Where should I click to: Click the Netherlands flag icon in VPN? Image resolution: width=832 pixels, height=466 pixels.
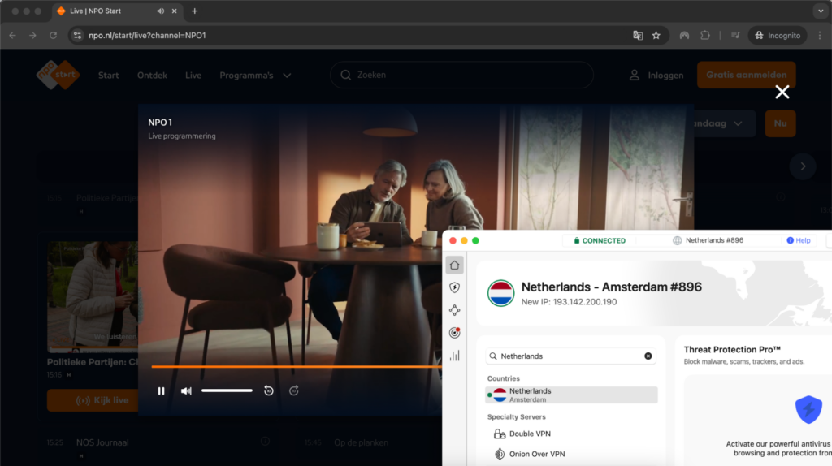(x=500, y=293)
